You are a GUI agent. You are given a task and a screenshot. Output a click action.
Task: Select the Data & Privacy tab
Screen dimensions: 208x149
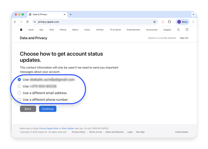(47, 14)
